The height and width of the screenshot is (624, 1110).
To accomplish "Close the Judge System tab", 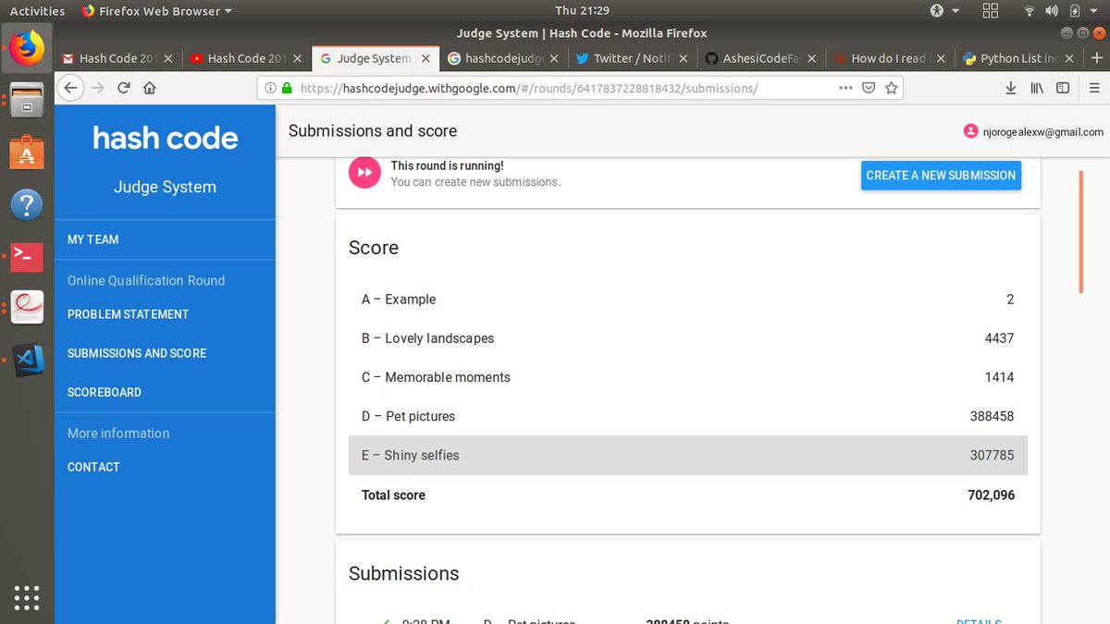I will (x=425, y=58).
